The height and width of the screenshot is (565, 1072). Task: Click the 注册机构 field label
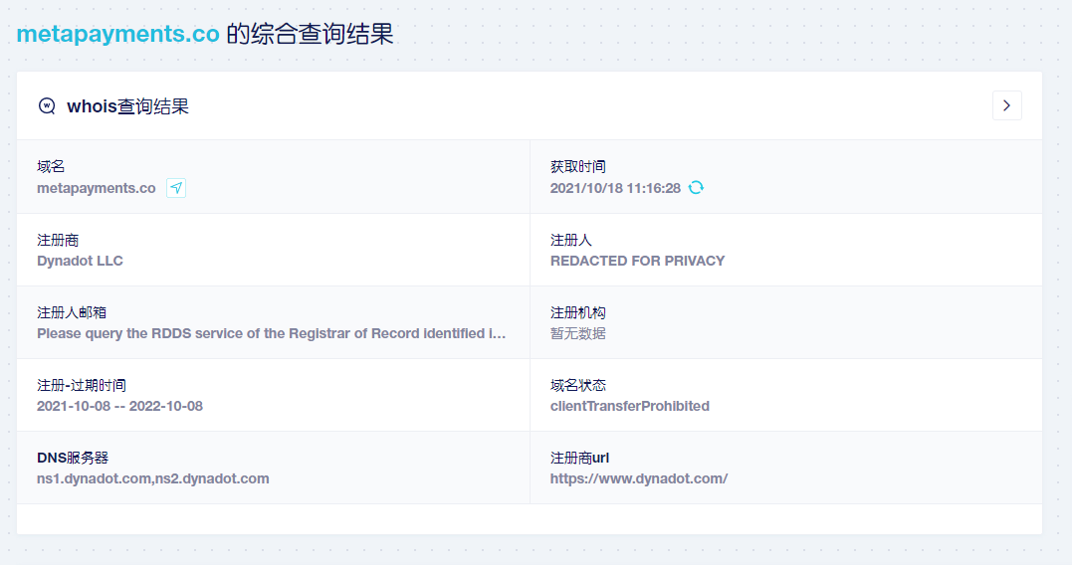[x=577, y=313]
